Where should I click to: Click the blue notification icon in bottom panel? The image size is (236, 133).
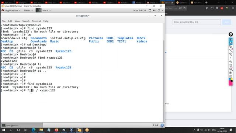pyautogui.click(x=162, y=125)
